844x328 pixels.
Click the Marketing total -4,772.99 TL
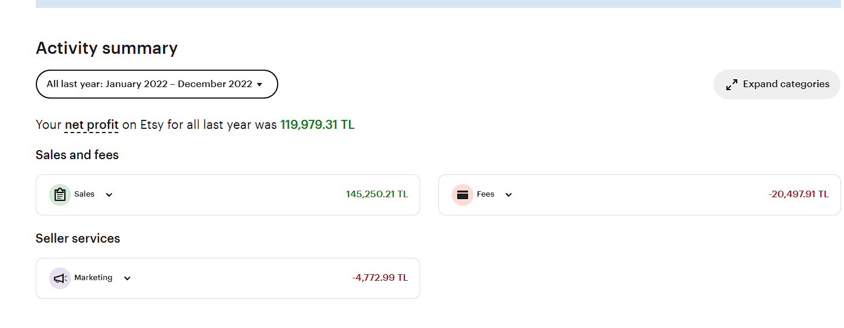380,278
